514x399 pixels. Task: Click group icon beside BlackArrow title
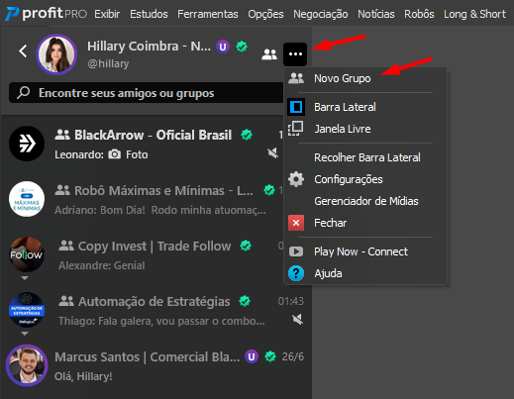(x=62, y=135)
